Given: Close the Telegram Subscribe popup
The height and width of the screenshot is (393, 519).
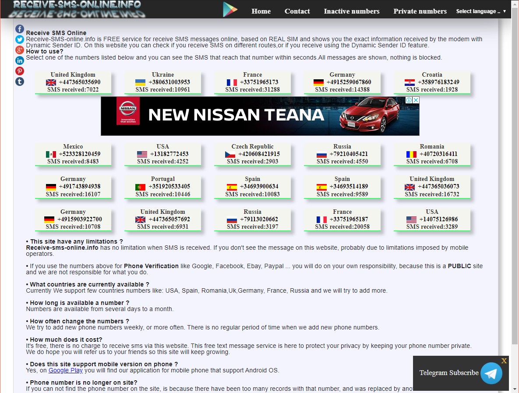Looking at the screenshot, I should [504, 361].
